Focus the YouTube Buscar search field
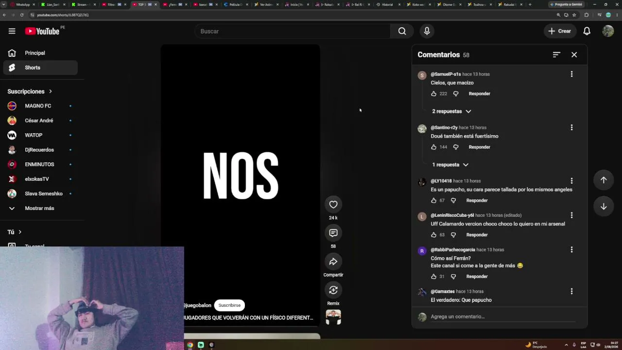 pyautogui.click(x=293, y=31)
